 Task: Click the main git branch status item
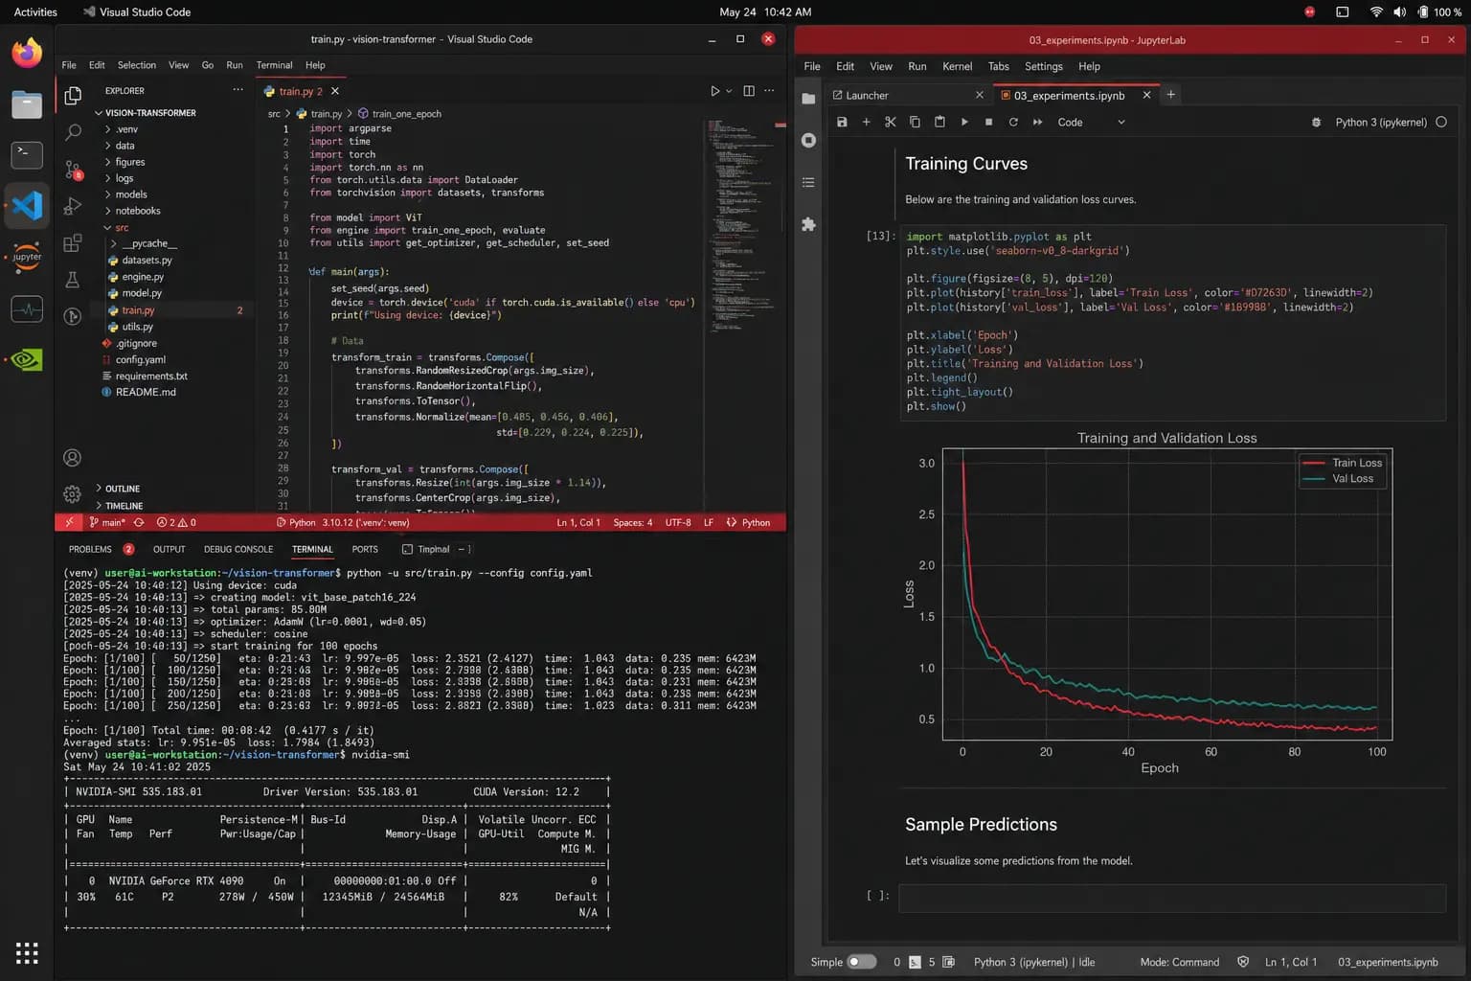pyautogui.click(x=107, y=522)
